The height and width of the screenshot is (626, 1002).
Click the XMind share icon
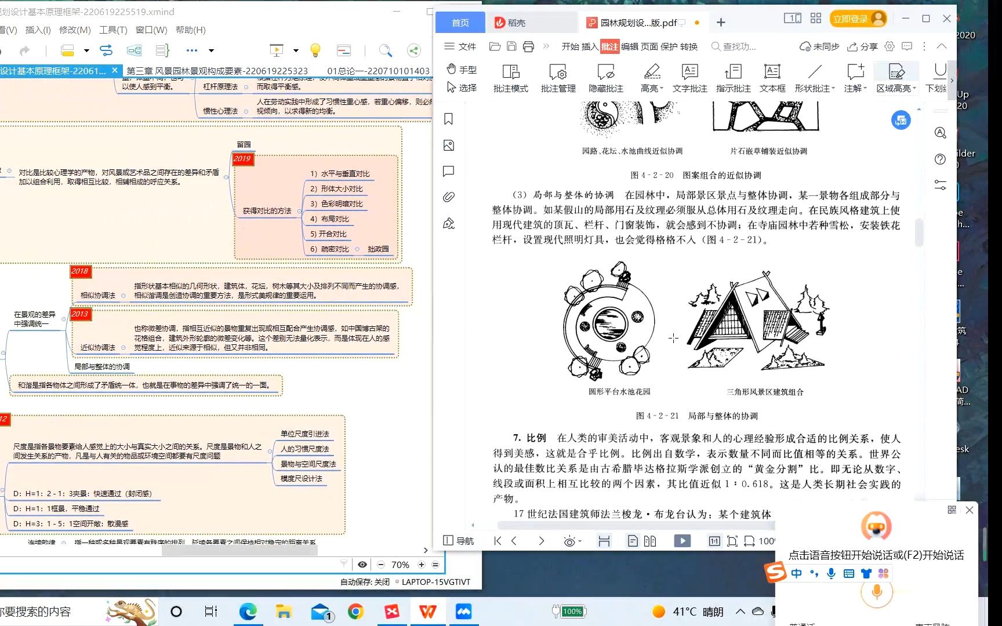tap(414, 50)
